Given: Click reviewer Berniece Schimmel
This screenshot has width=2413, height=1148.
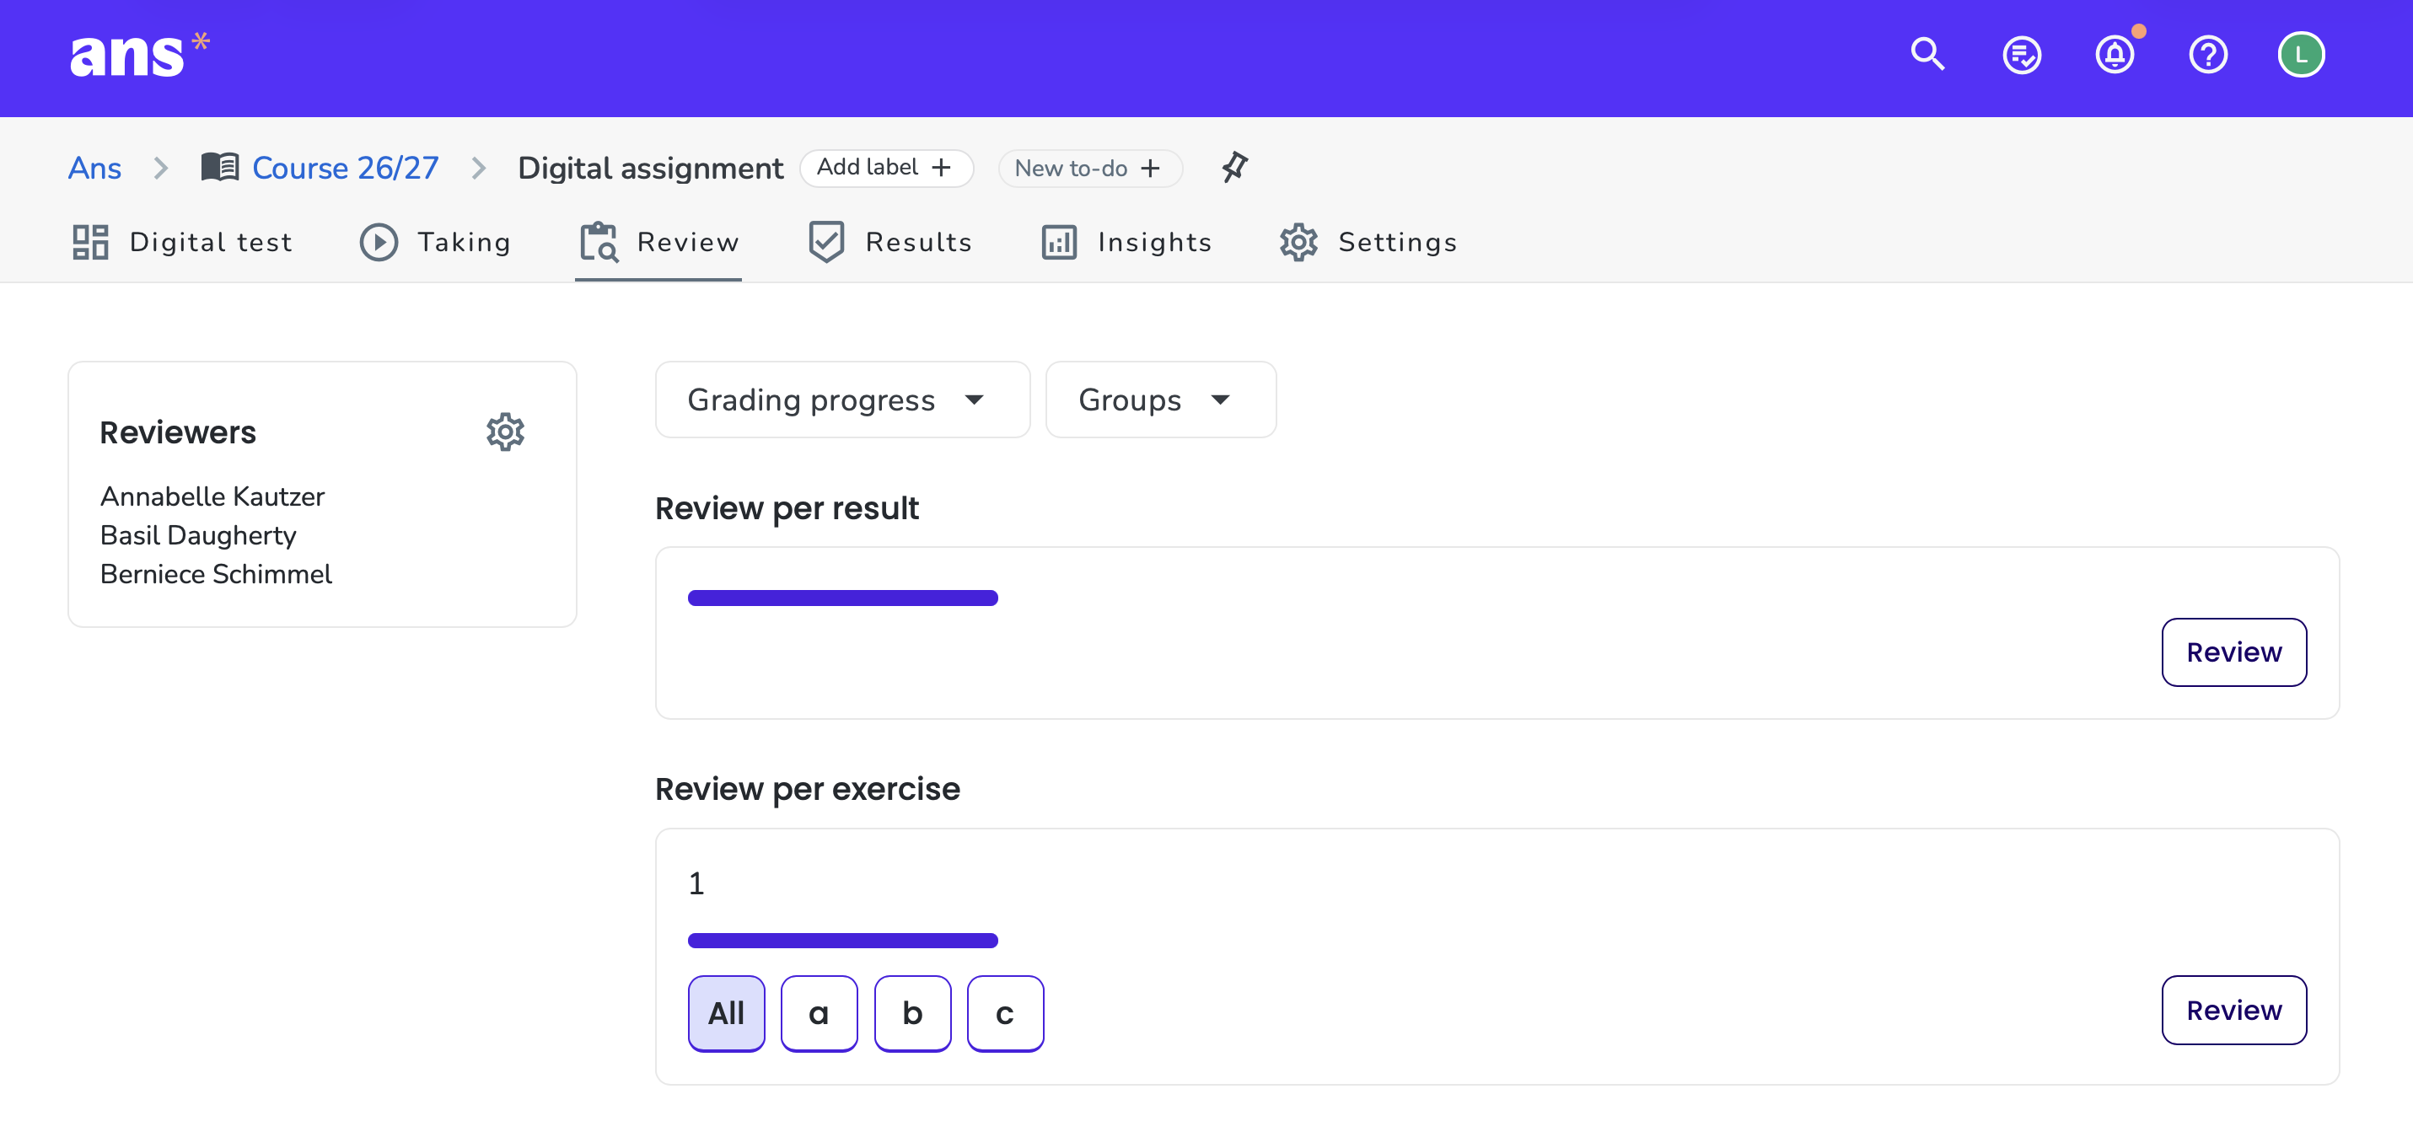Looking at the screenshot, I should pos(216,574).
